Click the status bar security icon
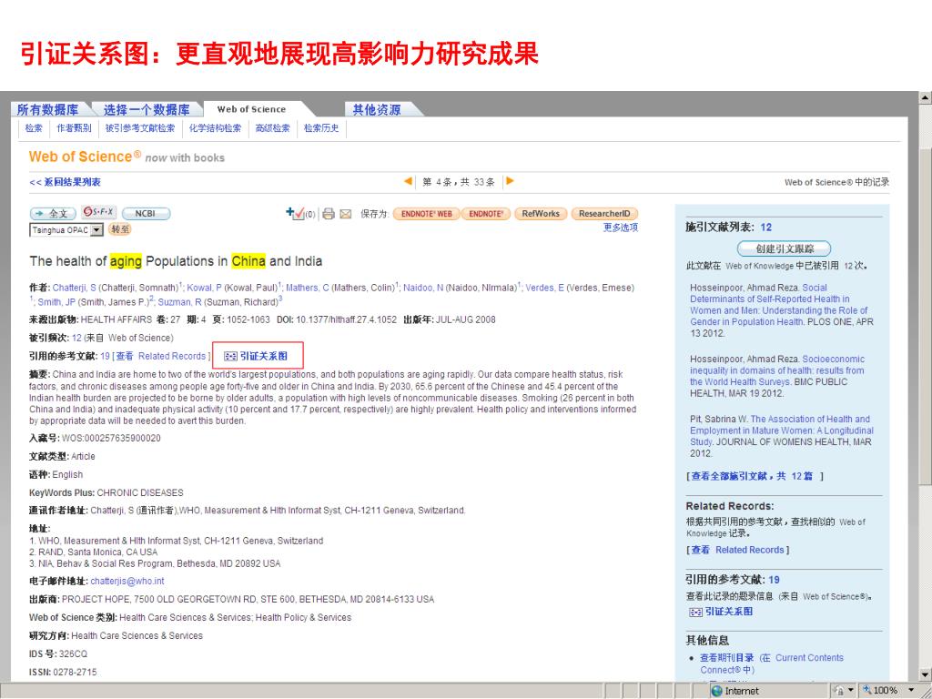The height and width of the screenshot is (699, 932). pos(839,690)
